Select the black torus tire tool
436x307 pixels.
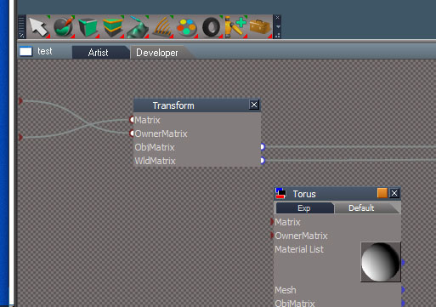click(x=212, y=27)
